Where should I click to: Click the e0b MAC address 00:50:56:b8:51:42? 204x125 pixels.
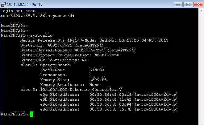[x=110, y=99]
